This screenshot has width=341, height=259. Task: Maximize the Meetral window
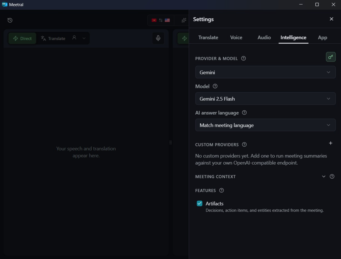317,5
